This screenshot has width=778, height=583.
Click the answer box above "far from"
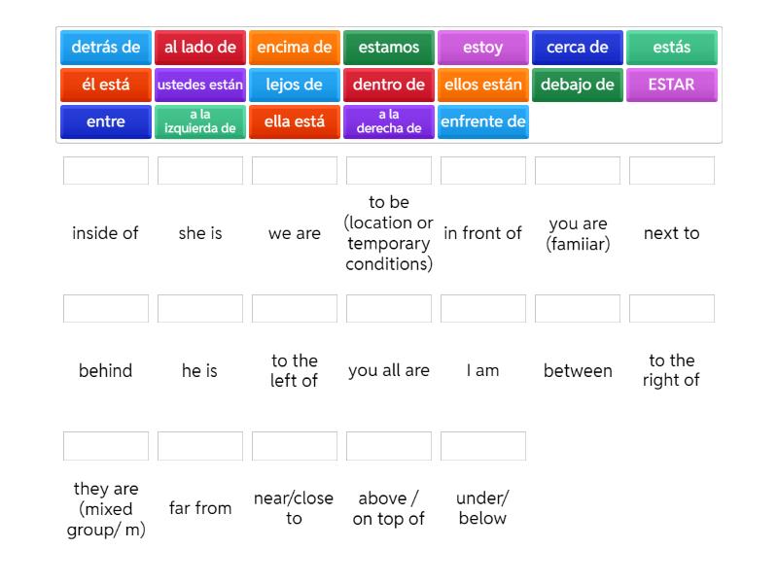[x=200, y=445]
